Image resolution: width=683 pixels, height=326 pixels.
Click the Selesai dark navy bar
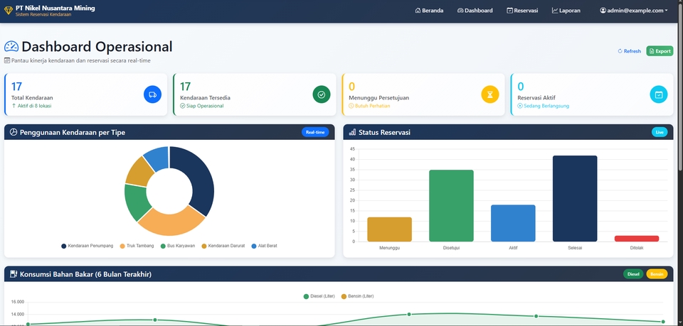pos(575,199)
